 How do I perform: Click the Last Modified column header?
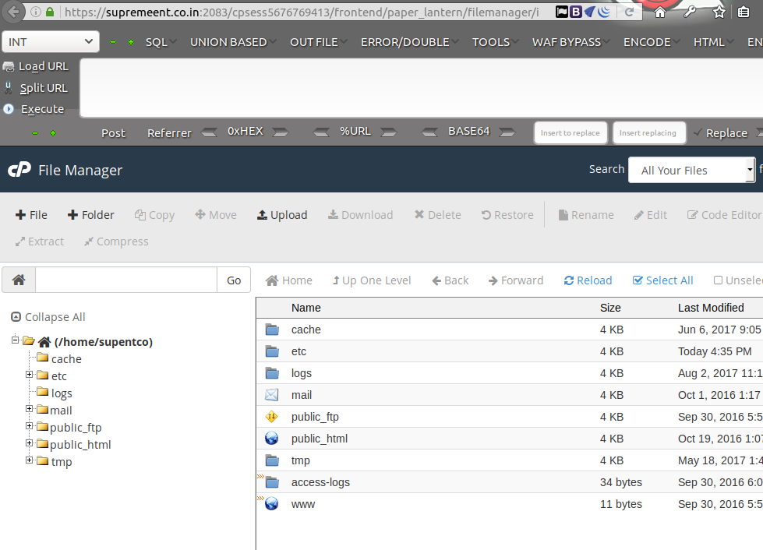coord(711,308)
